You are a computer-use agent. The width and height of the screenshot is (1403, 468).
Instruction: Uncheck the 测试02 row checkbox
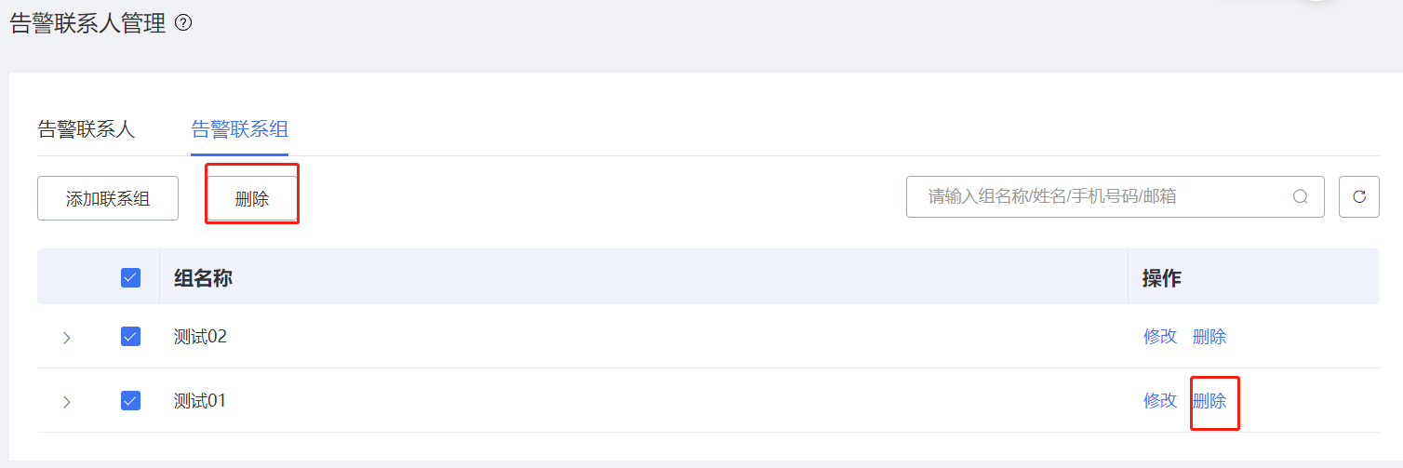point(130,337)
